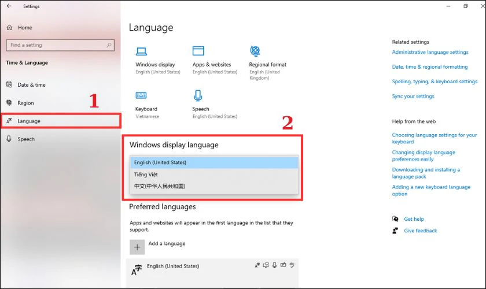Click the Regional format tile label

(268, 64)
